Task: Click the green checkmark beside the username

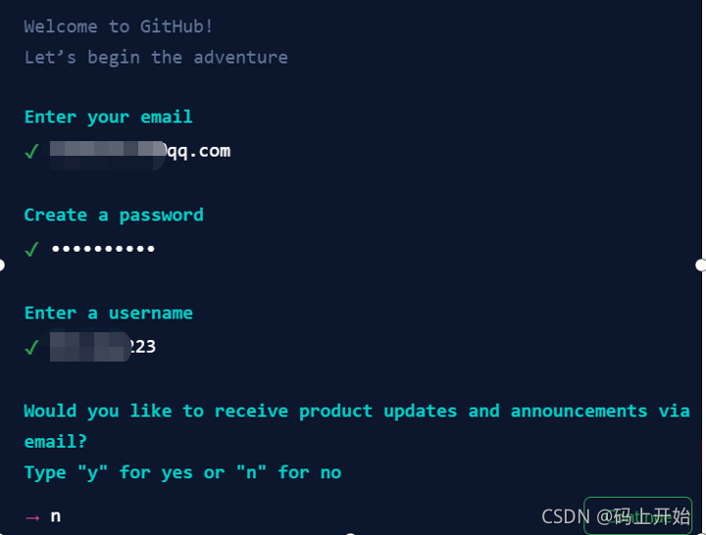Action: click(31, 348)
